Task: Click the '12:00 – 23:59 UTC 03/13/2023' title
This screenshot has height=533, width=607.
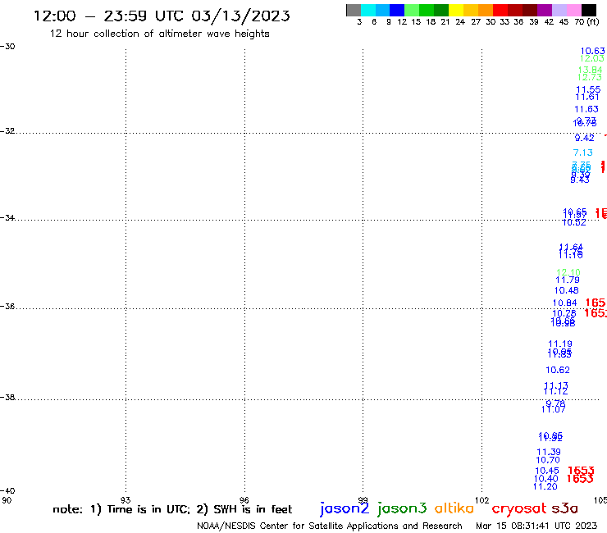Action: coord(162,16)
